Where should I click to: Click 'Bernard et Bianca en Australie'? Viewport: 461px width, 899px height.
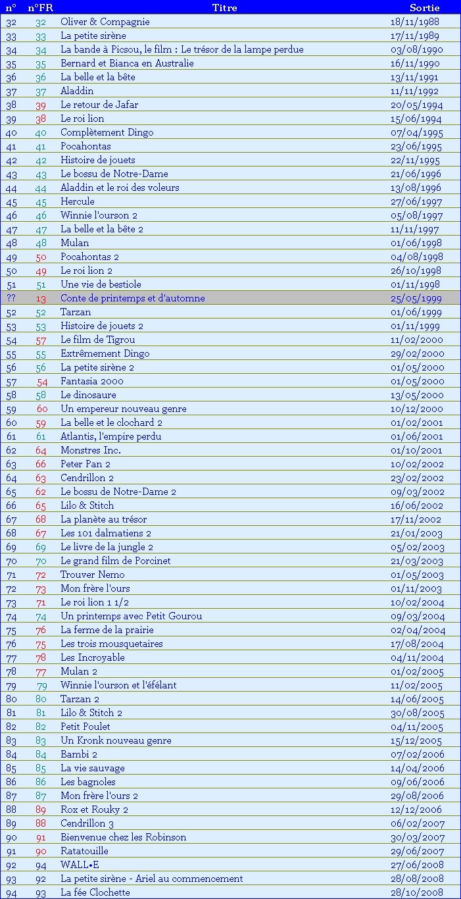[127, 63]
